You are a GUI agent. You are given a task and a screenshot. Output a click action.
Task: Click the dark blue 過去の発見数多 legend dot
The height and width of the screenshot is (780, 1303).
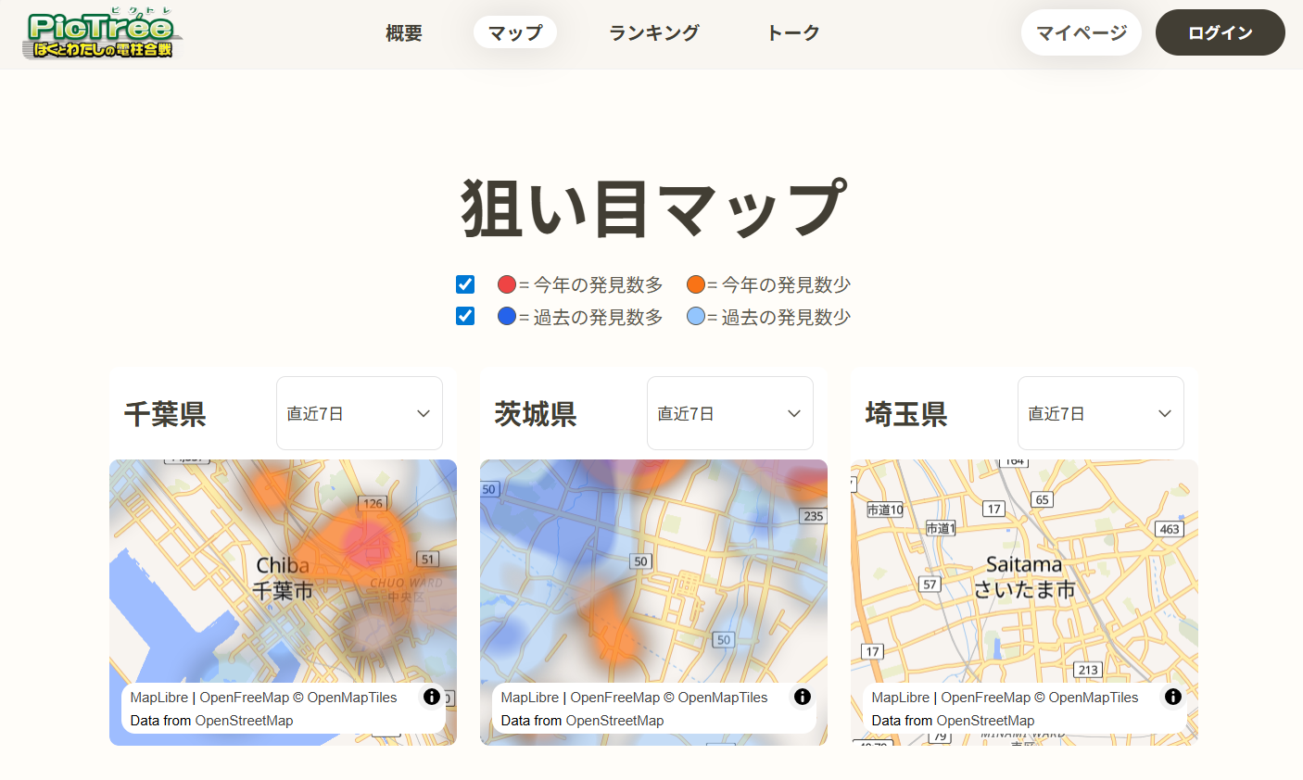(507, 317)
